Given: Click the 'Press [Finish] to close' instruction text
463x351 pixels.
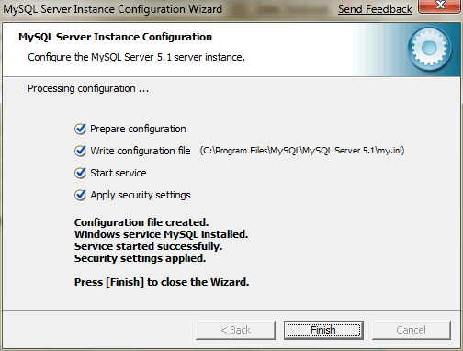Looking at the screenshot, I should pos(162,282).
